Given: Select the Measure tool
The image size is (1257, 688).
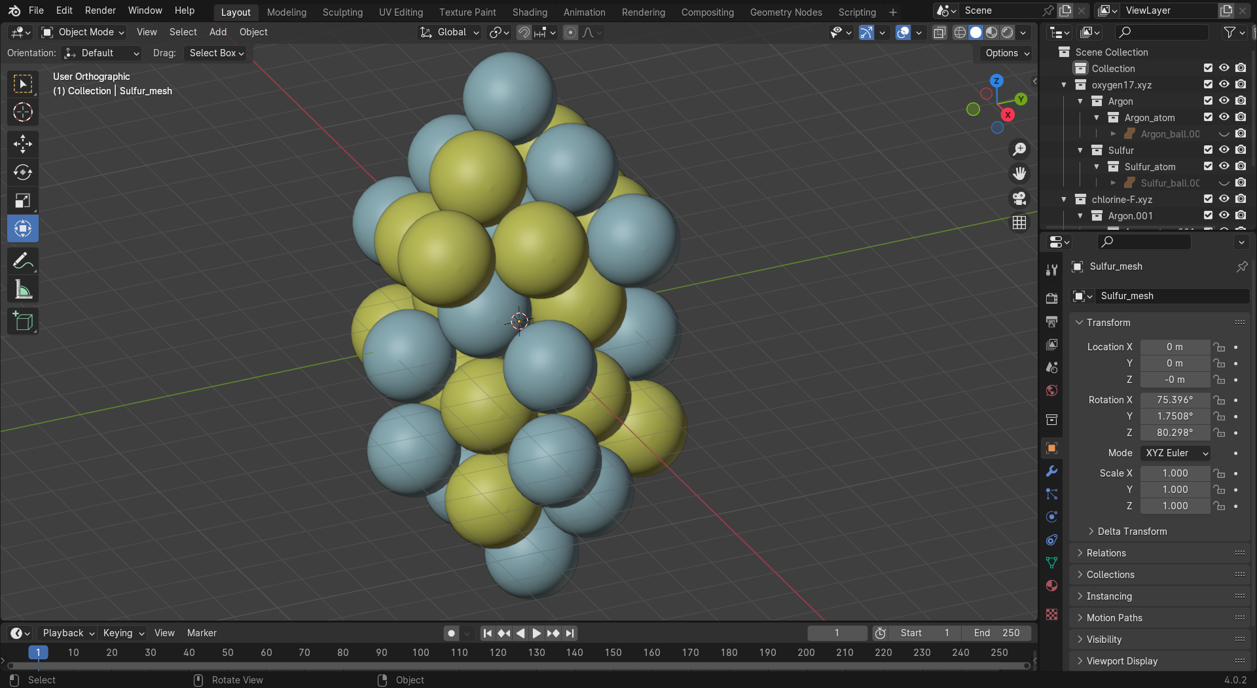Looking at the screenshot, I should (x=23, y=289).
